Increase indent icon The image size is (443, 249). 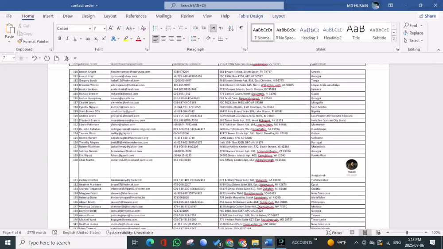click(x=203, y=28)
